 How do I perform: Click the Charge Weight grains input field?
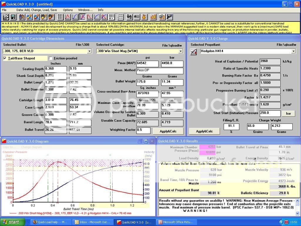coord(258,127)
